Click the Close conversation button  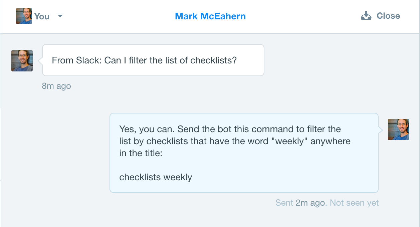click(380, 16)
